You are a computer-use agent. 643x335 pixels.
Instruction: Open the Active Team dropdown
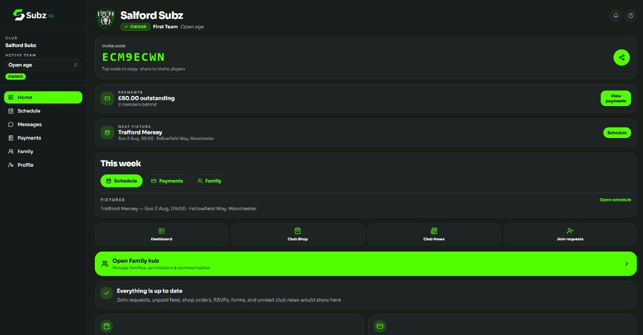[43, 65]
